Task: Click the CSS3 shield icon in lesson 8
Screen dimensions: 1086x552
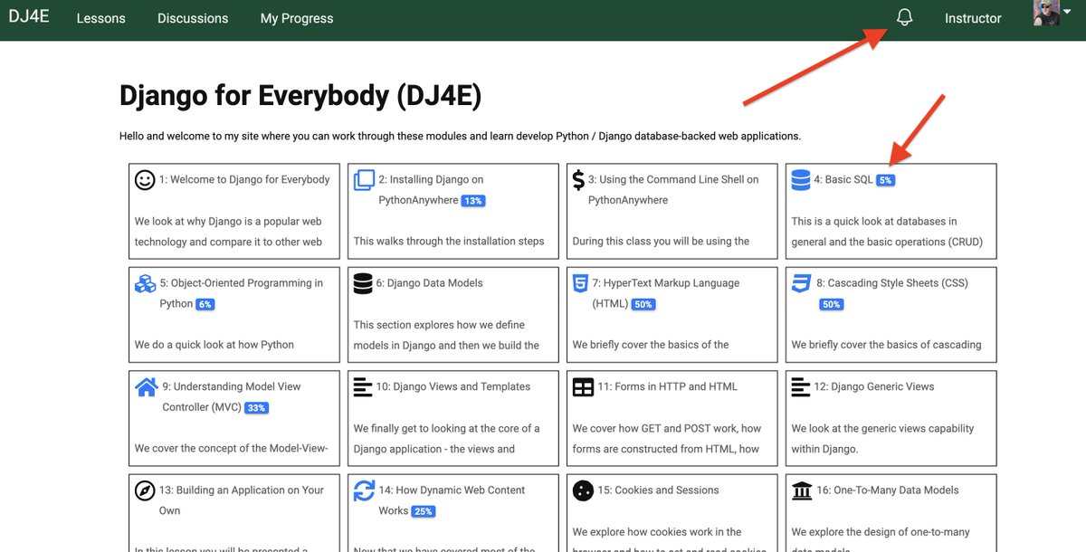Action: [801, 283]
